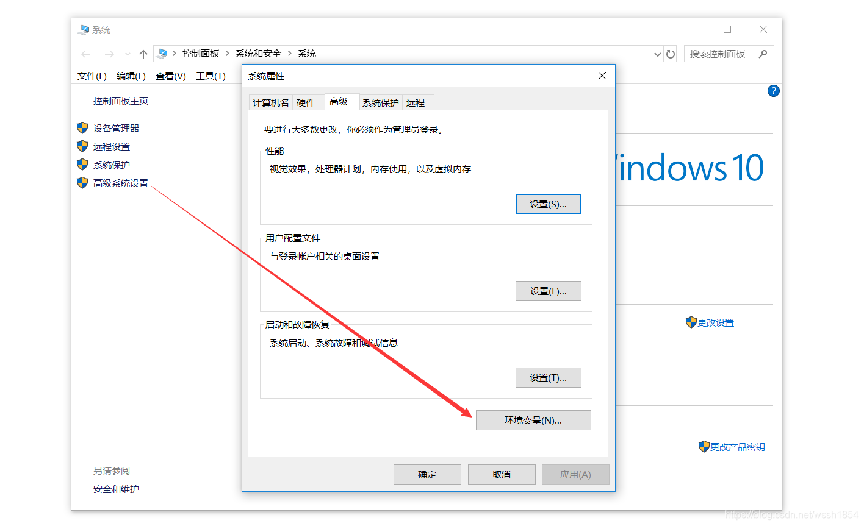
Task: Go to 控制面板主页
Action: (x=121, y=101)
